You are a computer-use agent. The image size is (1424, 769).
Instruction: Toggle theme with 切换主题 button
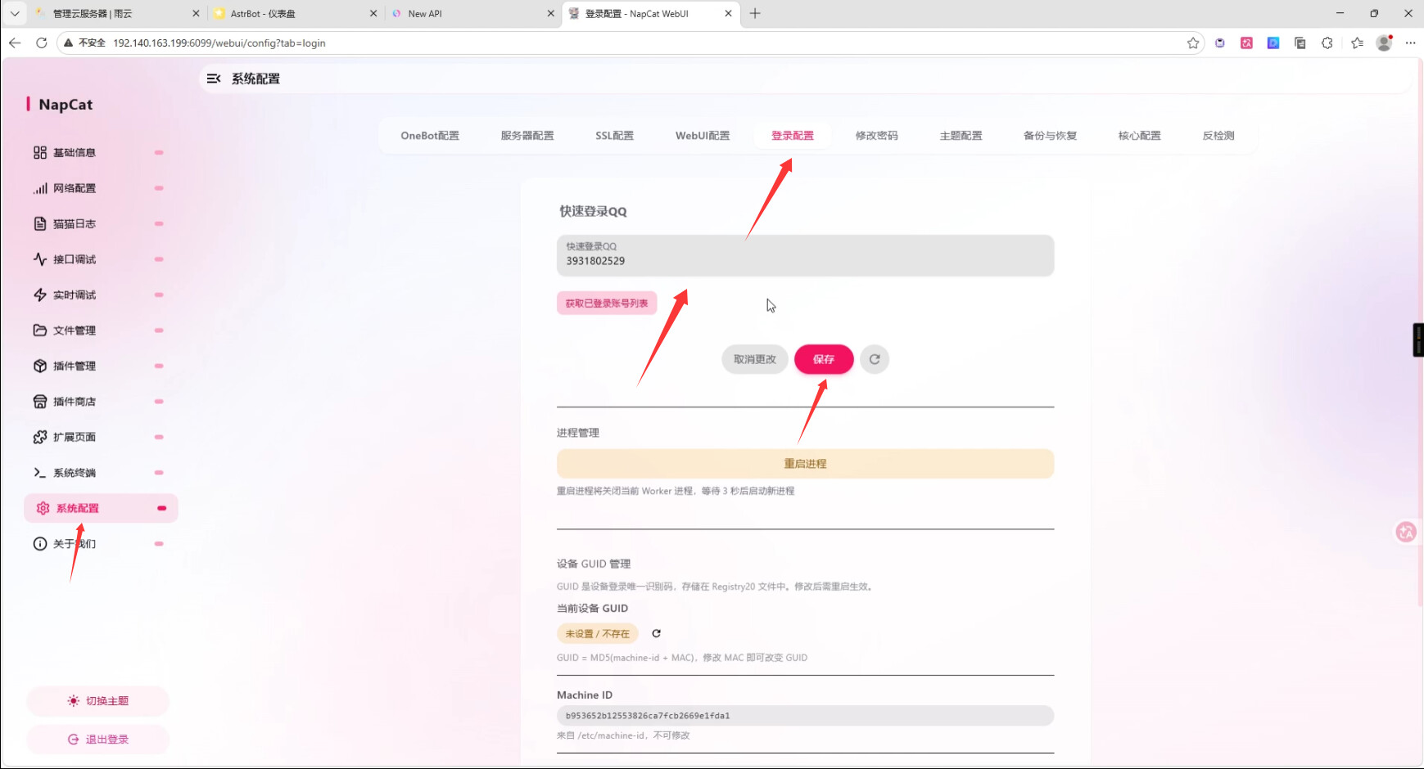98,701
